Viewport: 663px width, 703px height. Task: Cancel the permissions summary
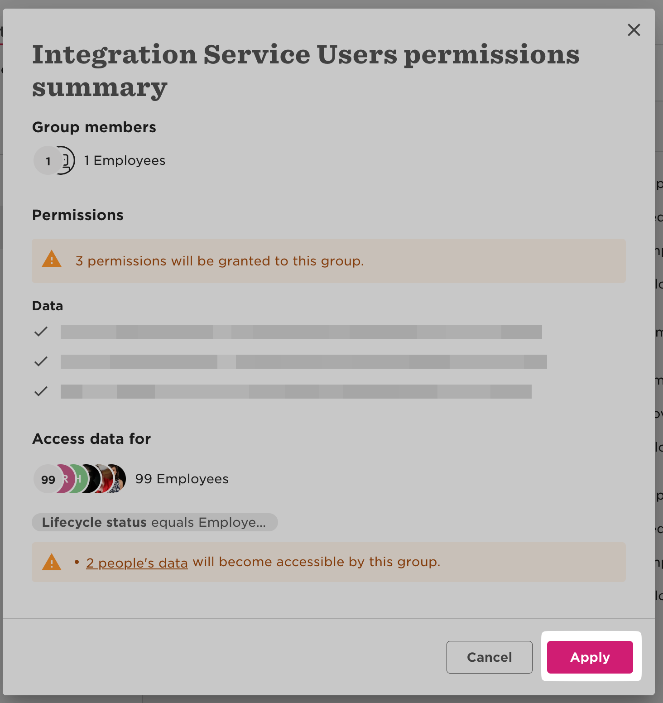[489, 657]
